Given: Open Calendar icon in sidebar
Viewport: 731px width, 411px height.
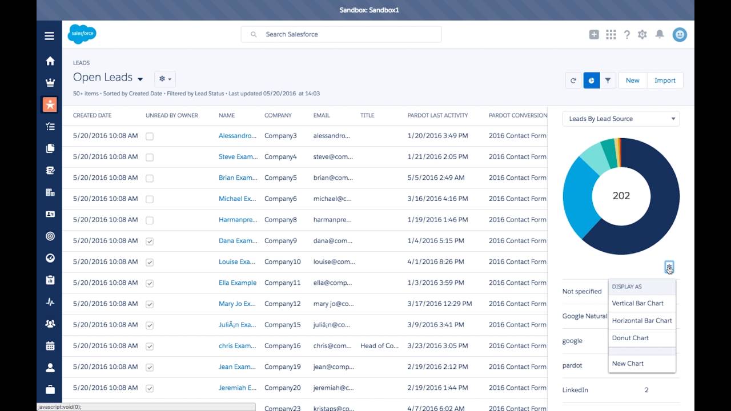Looking at the screenshot, I should tap(50, 345).
